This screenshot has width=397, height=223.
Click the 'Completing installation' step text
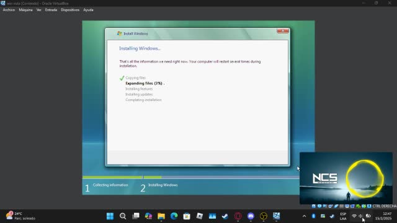[x=143, y=100]
